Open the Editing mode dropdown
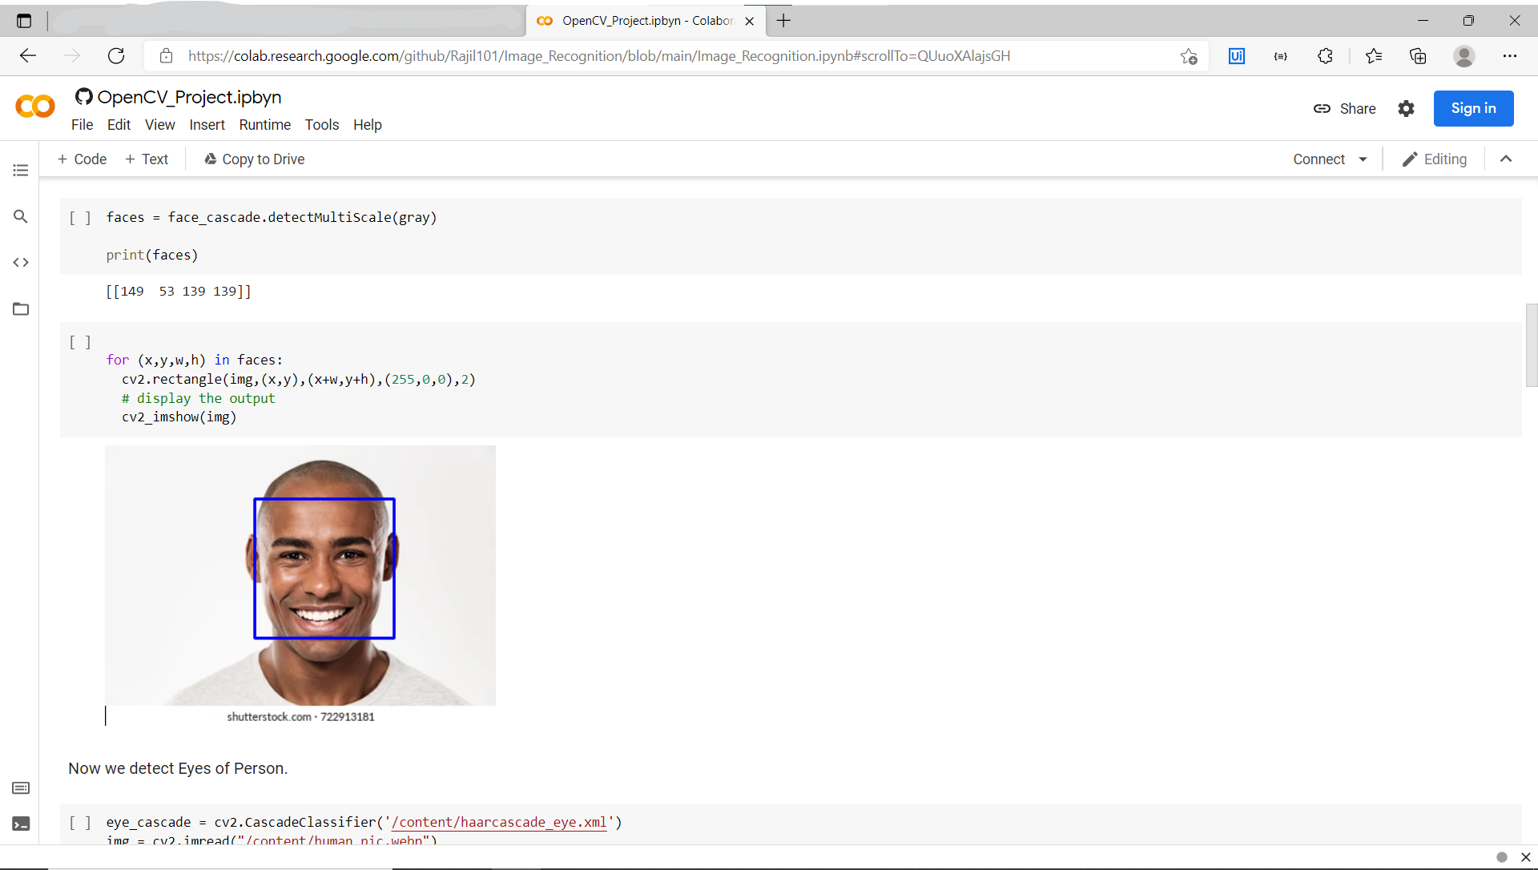The image size is (1538, 870). [x=1435, y=159]
